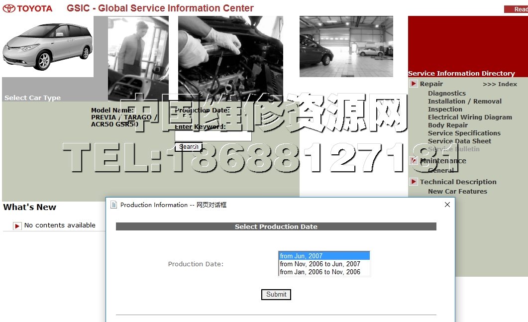Click the Service Information Directory header
Screen dimensions: 528x322
coord(461,74)
